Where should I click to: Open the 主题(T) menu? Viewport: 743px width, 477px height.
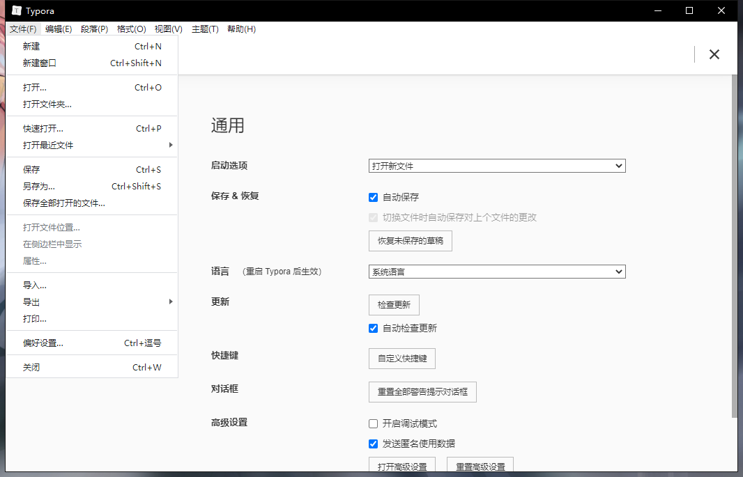tap(205, 29)
